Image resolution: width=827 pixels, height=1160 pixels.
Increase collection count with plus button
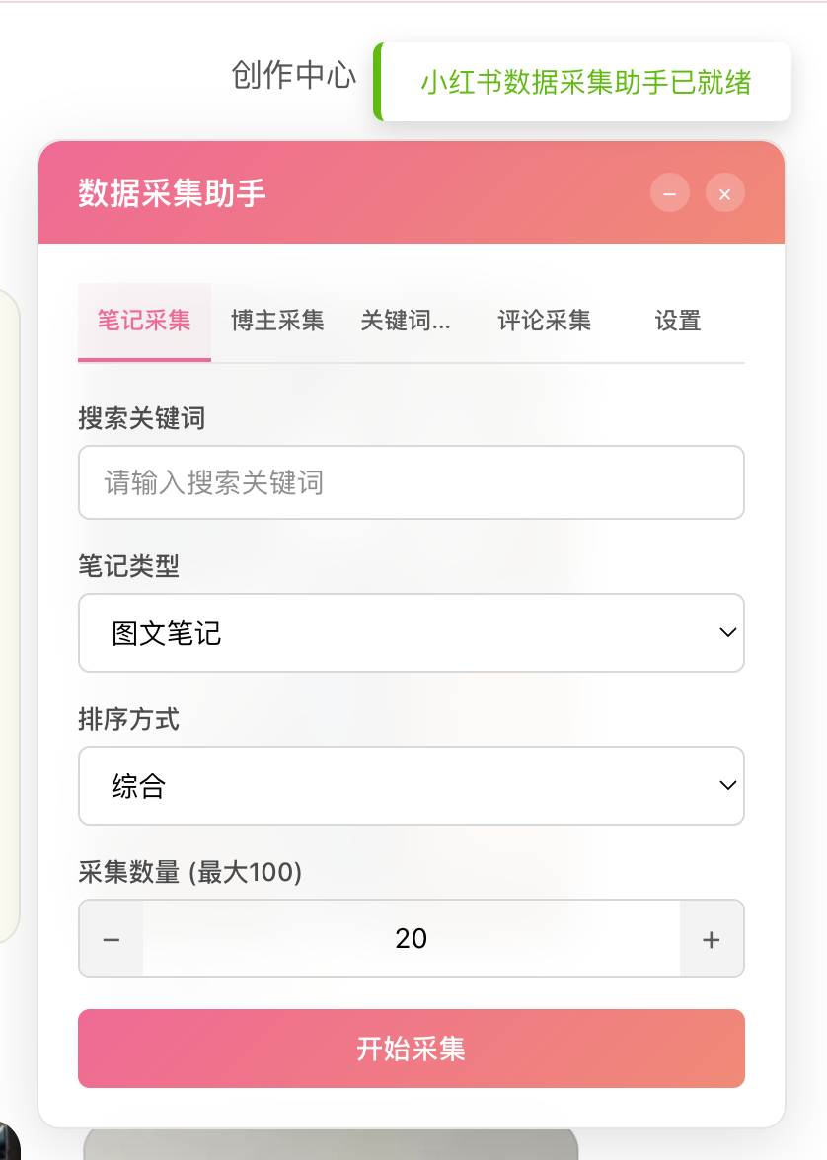(x=711, y=939)
